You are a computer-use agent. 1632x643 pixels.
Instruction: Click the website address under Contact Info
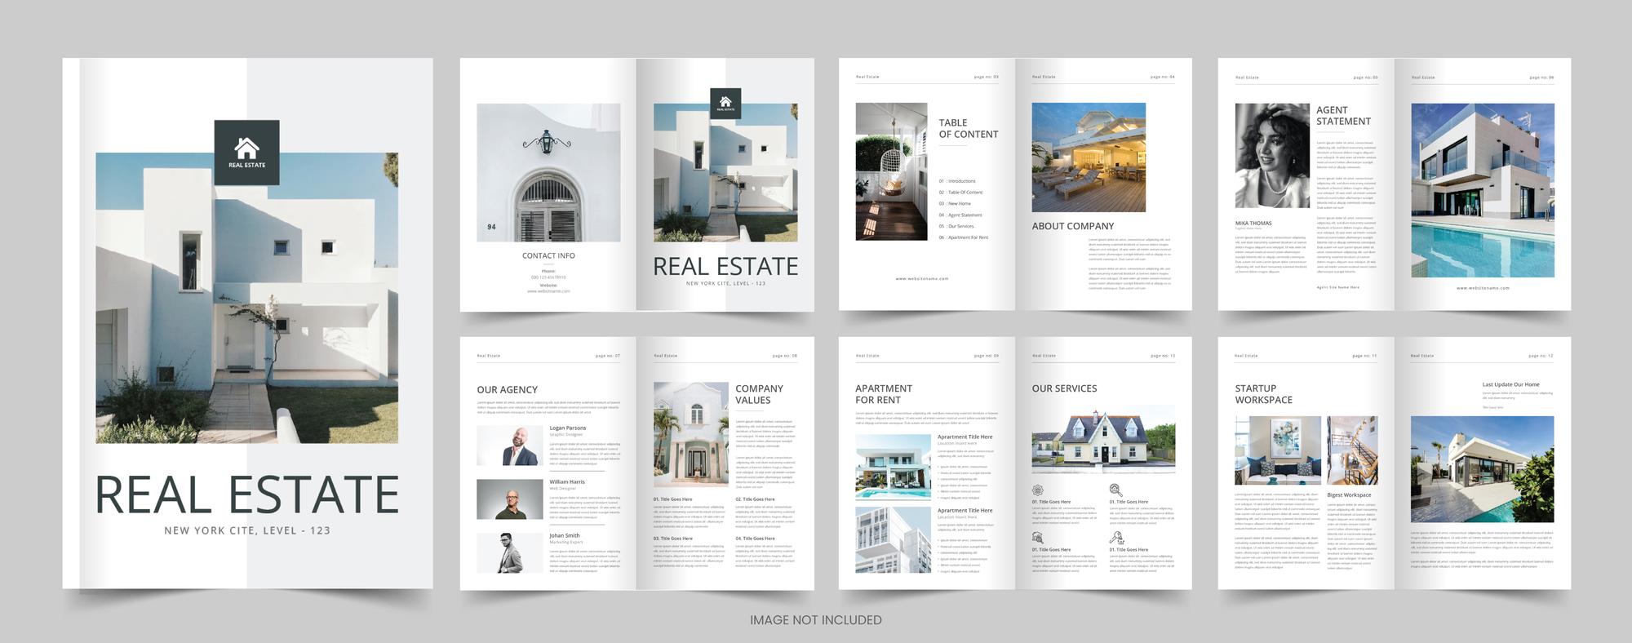(548, 291)
